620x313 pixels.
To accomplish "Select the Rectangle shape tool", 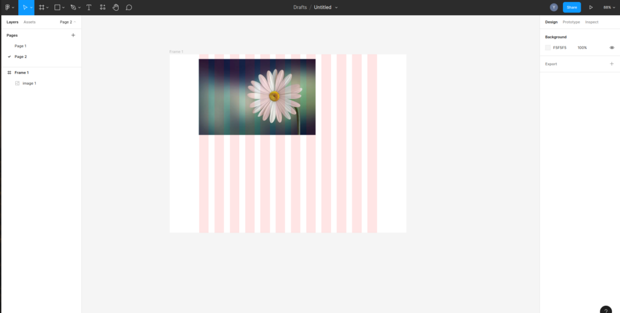I will click(58, 7).
